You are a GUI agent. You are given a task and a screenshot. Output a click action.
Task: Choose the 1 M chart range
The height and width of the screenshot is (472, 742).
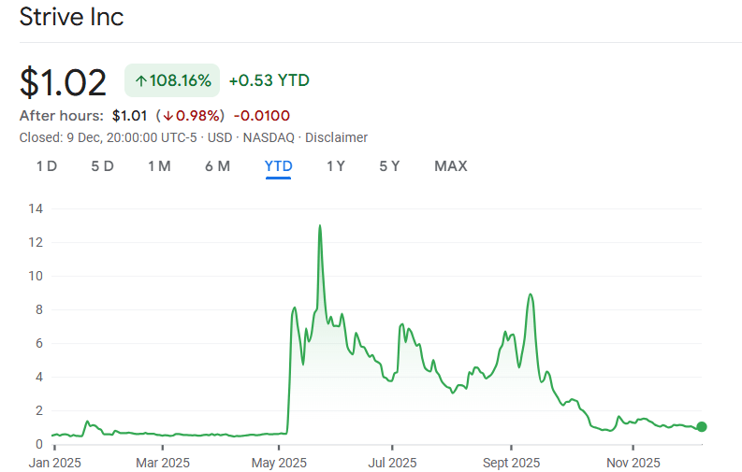[x=159, y=166]
